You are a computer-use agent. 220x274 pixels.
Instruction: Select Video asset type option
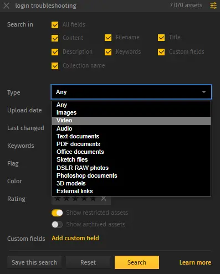pos(131,121)
